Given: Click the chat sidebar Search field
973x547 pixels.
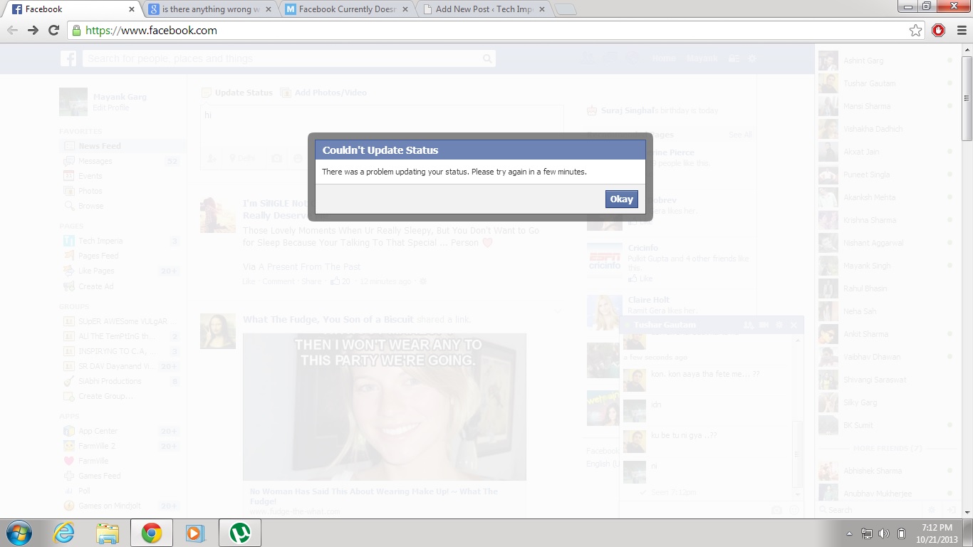Looking at the screenshot, I should [x=869, y=510].
